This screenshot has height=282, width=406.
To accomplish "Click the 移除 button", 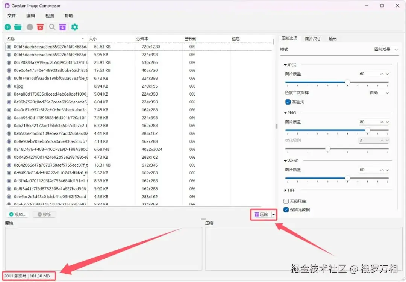I will click(44, 214).
